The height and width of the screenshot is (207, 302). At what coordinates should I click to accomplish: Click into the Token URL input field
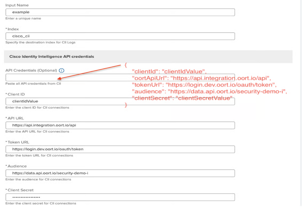coord(120,149)
